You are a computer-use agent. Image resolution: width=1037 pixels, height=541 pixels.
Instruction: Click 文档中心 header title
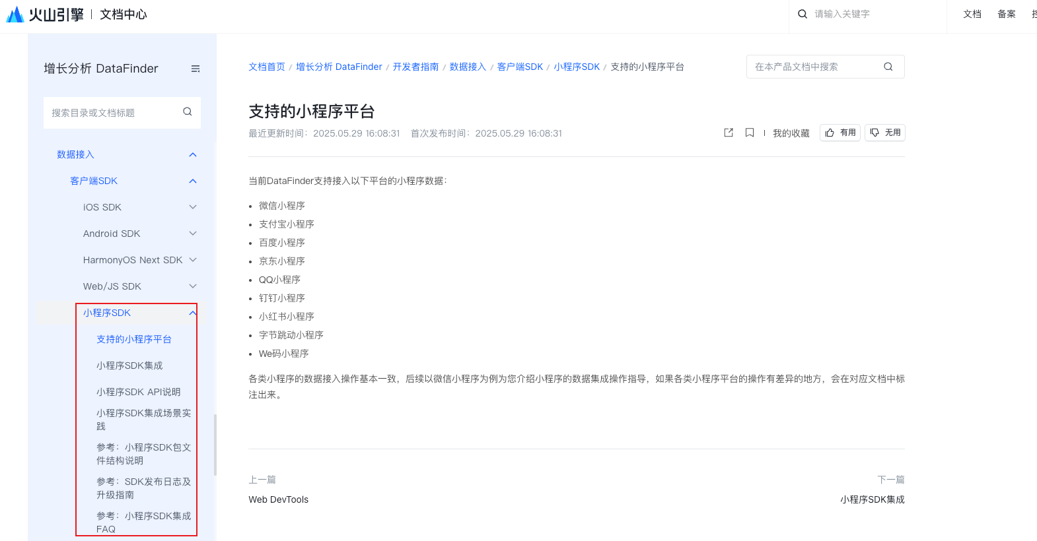[124, 15]
